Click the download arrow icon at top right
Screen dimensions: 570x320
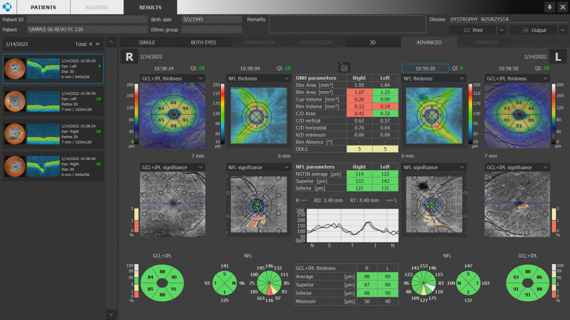point(550,7)
